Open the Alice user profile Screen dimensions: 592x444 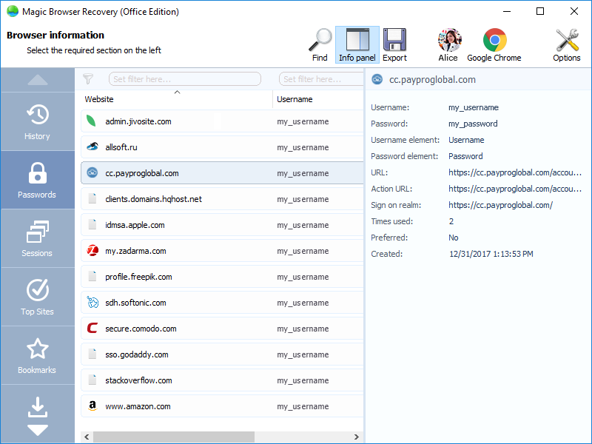[448, 42]
